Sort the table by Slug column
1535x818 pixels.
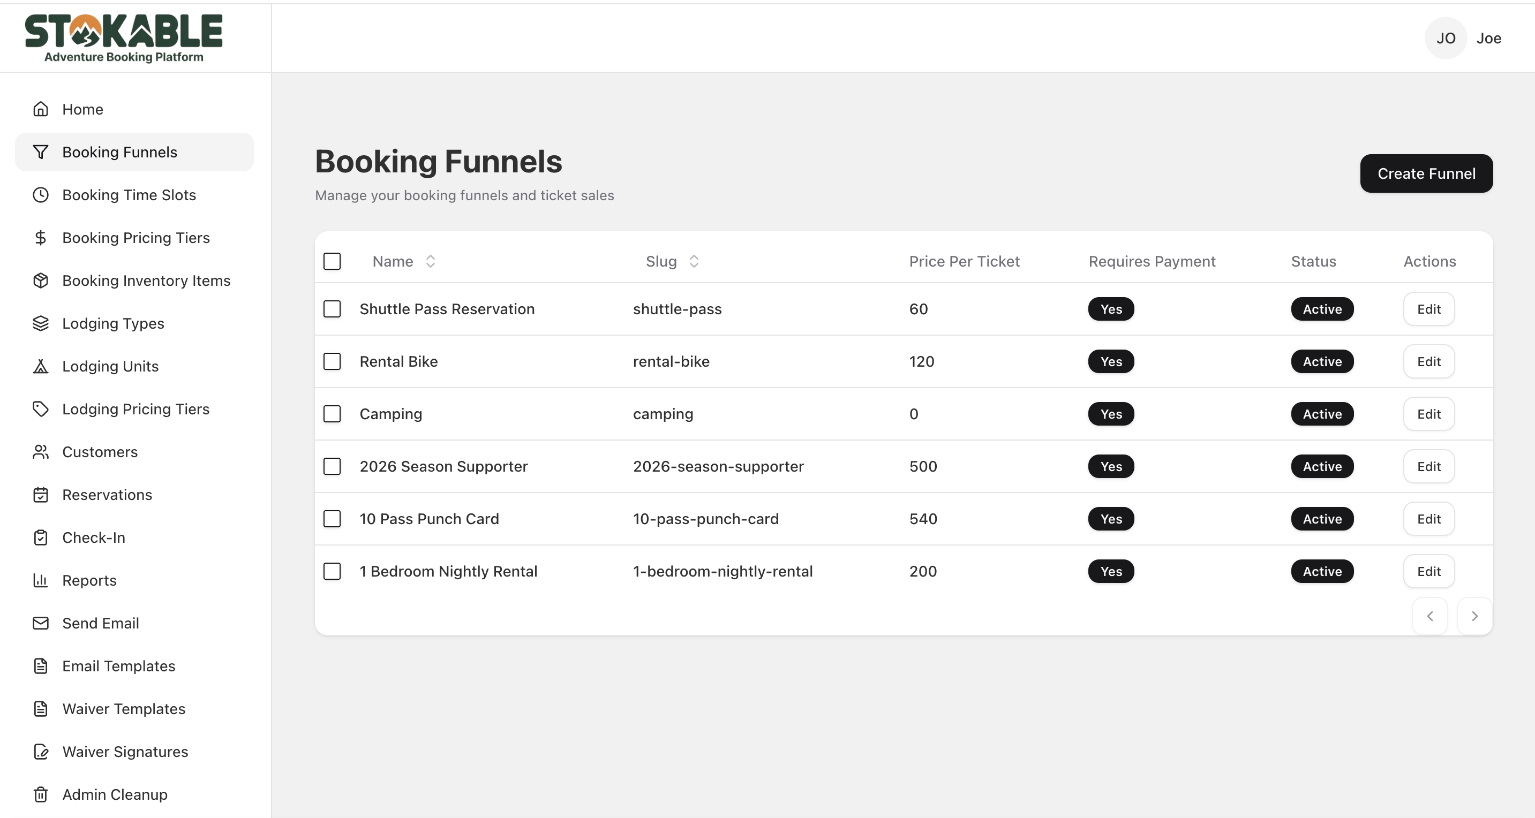pos(694,261)
